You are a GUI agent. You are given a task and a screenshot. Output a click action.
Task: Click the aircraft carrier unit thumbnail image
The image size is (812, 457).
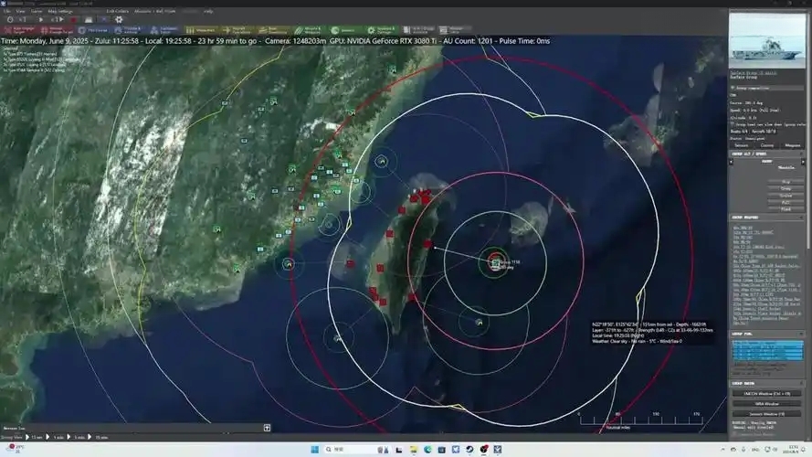pyautogui.click(x=767, y=41)
